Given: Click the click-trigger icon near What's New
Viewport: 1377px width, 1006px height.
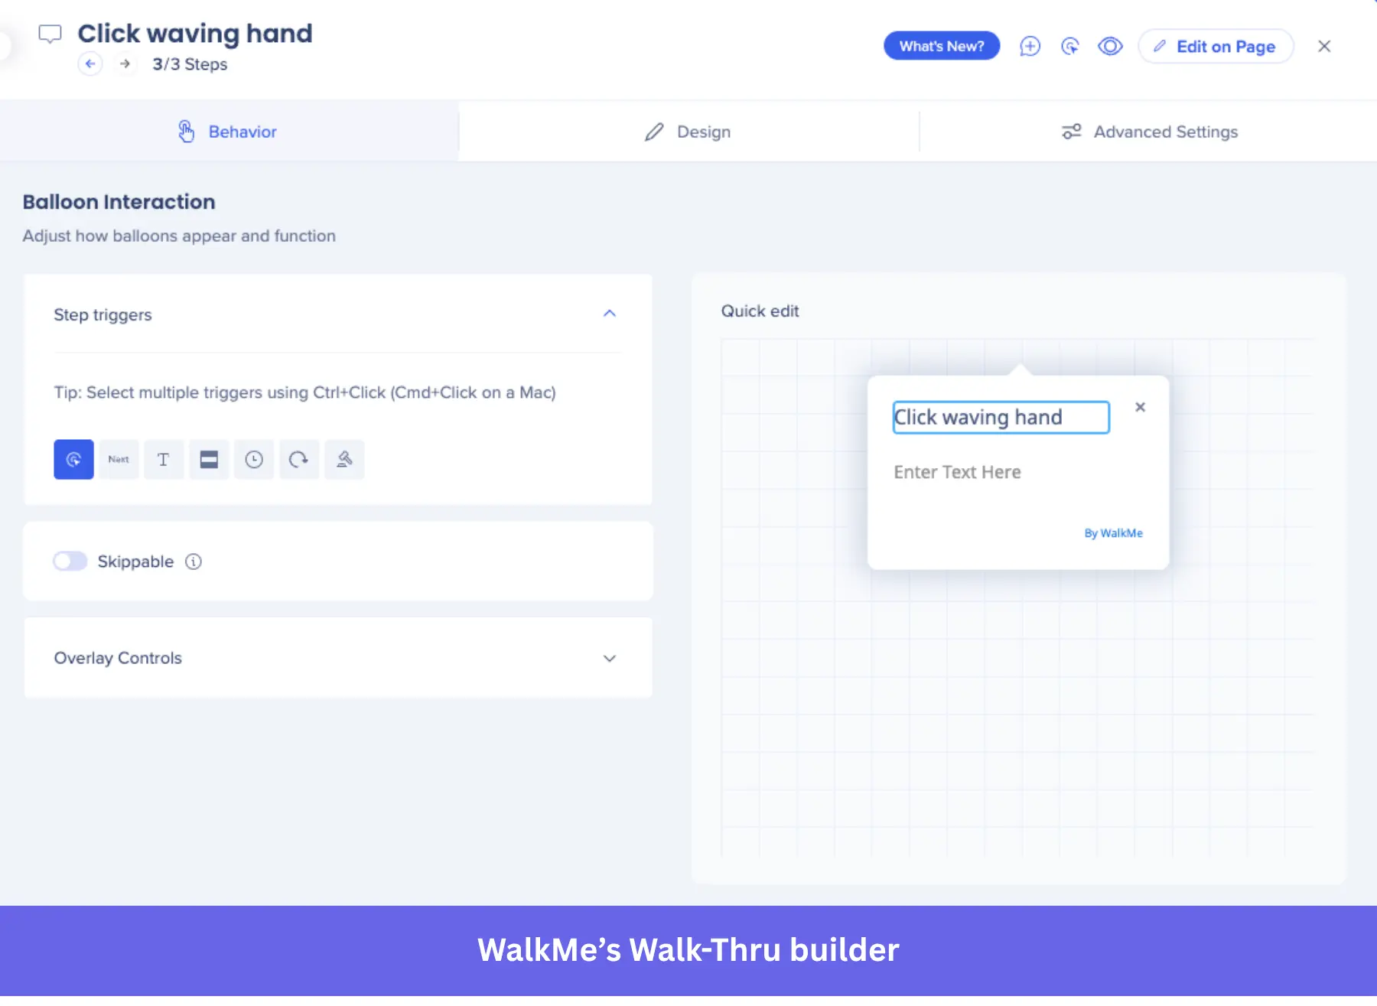Looking at the screenshot, I should coord(1070,46).
